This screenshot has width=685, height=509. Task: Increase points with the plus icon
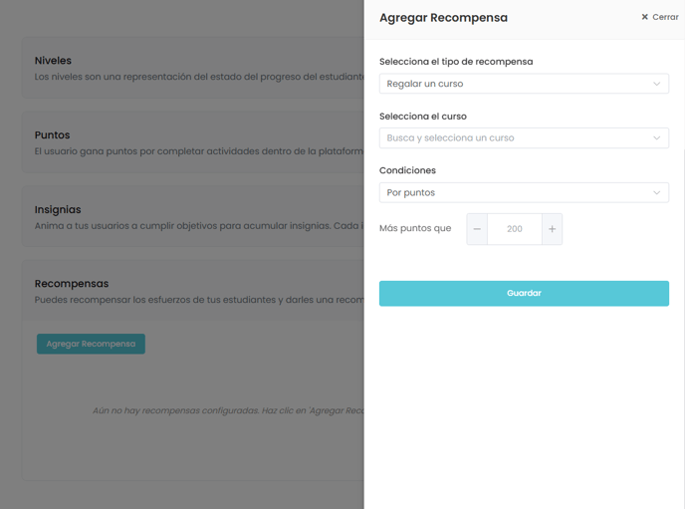tap(553, 229)
